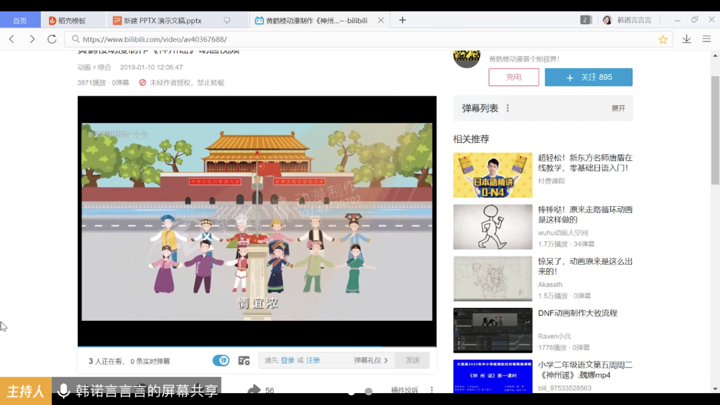Open the 弹幕礼仪 chevron link
720x405 pixels.
[371, 361]
